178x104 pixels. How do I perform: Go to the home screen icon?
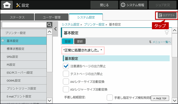[7, 5]
